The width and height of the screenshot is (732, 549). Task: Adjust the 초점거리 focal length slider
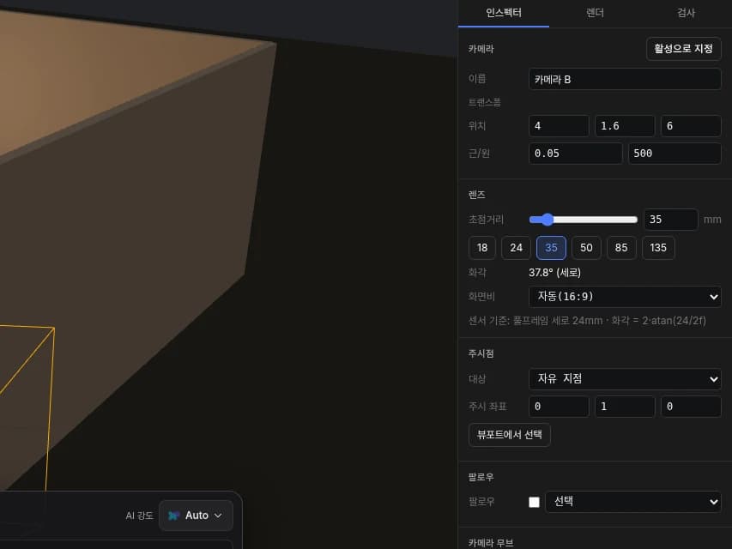pyautogui.click(x=583, y=220)
